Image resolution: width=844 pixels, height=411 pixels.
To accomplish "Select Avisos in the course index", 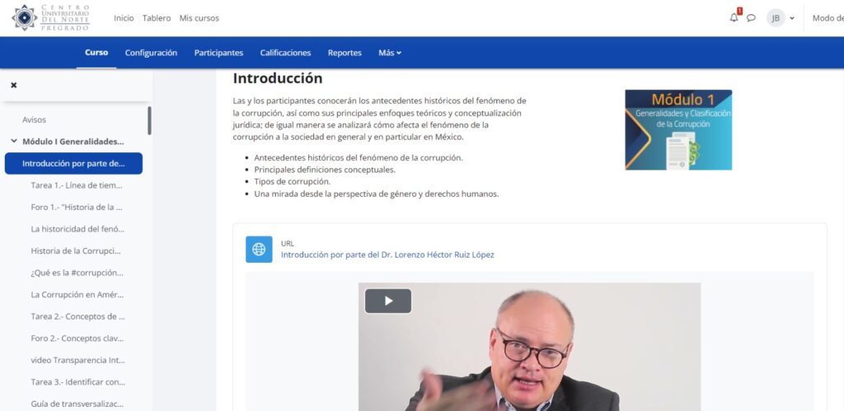I will pos(34,119).
